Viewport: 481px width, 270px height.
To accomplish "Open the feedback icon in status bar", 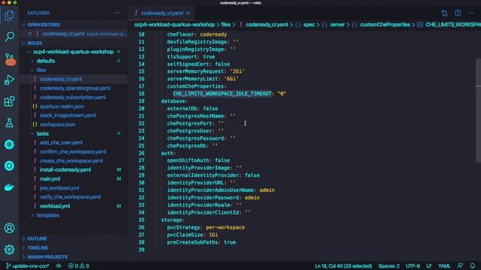I will [x=460, y=265].
